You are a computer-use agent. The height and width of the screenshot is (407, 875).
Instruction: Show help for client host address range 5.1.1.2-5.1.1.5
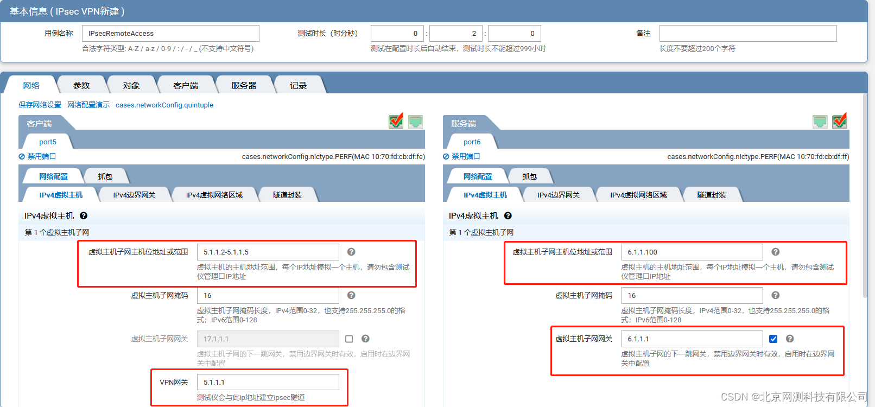[351, 252]
